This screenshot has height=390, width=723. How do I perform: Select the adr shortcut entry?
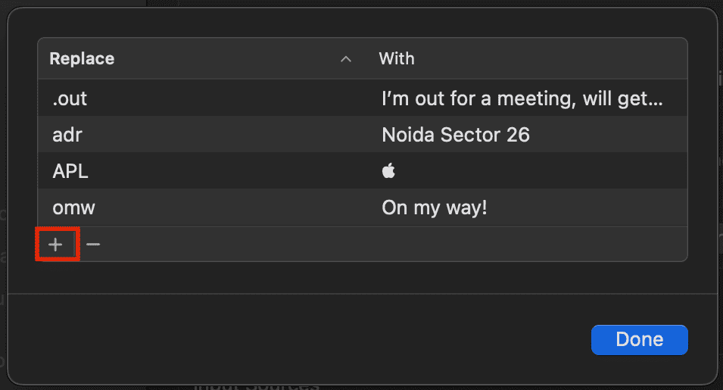pyautogui.click(x=227, y=135)
